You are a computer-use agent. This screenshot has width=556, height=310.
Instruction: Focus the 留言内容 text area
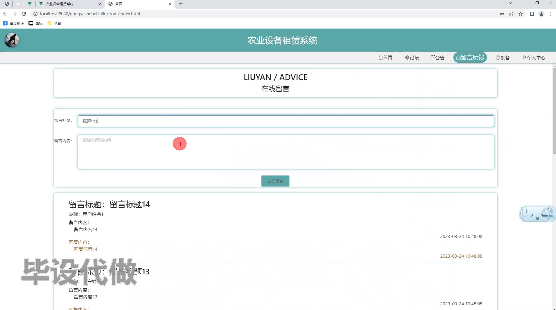(286, 152)
